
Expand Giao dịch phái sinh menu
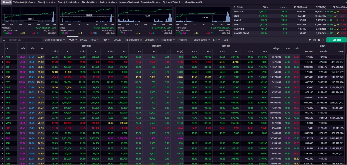(68, 2)
